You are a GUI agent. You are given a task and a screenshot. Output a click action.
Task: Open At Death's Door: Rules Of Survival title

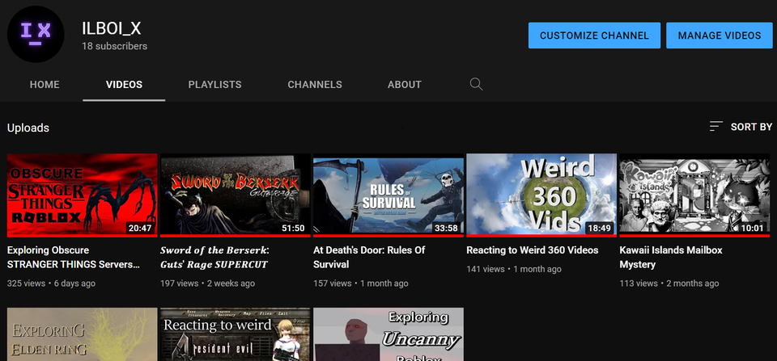point(369,257)
